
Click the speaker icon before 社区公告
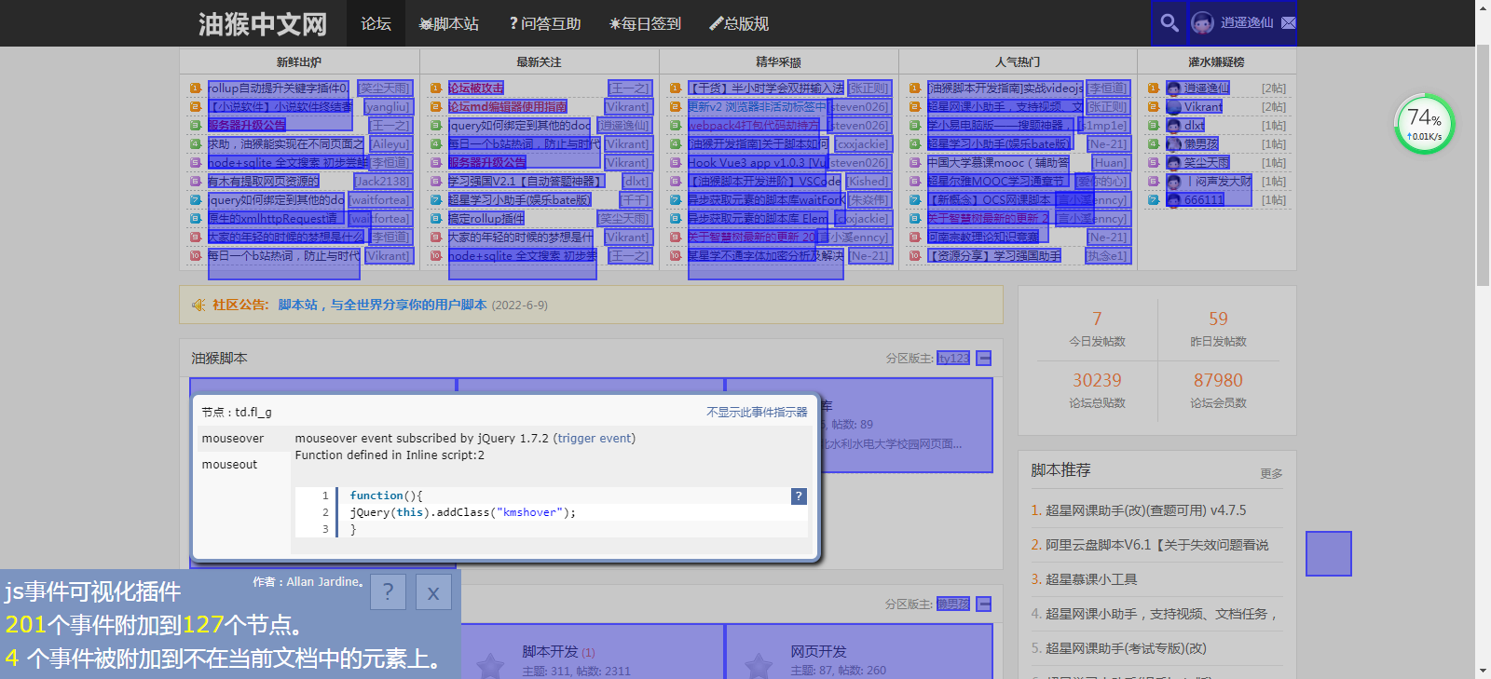click(x=198, y=305)
